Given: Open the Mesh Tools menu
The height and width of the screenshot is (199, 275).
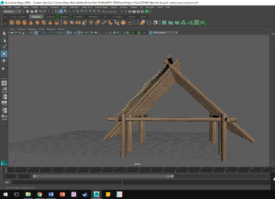Looking at the screenshot, I should (87, 7).
